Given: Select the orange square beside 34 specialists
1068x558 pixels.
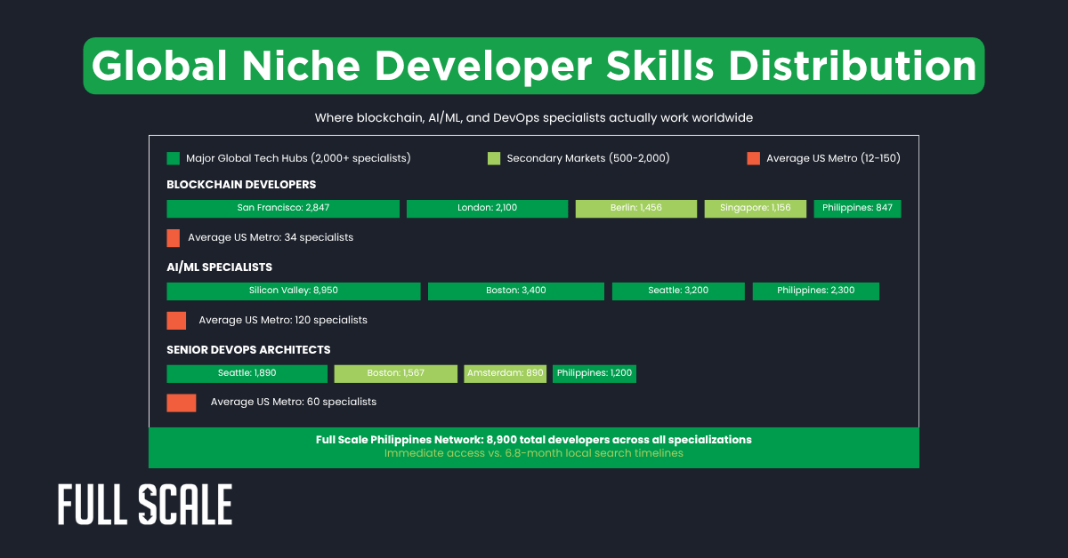Looking at the screenshot, I should coord(174,237).
